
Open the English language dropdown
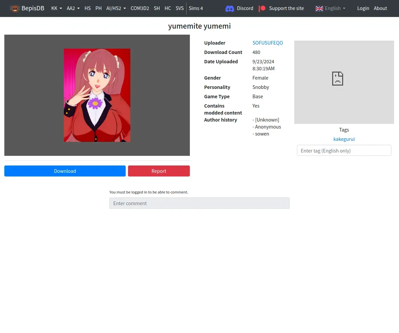[x=335, y=8]
